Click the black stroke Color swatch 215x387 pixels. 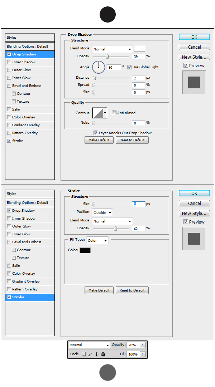pos(85,250)
